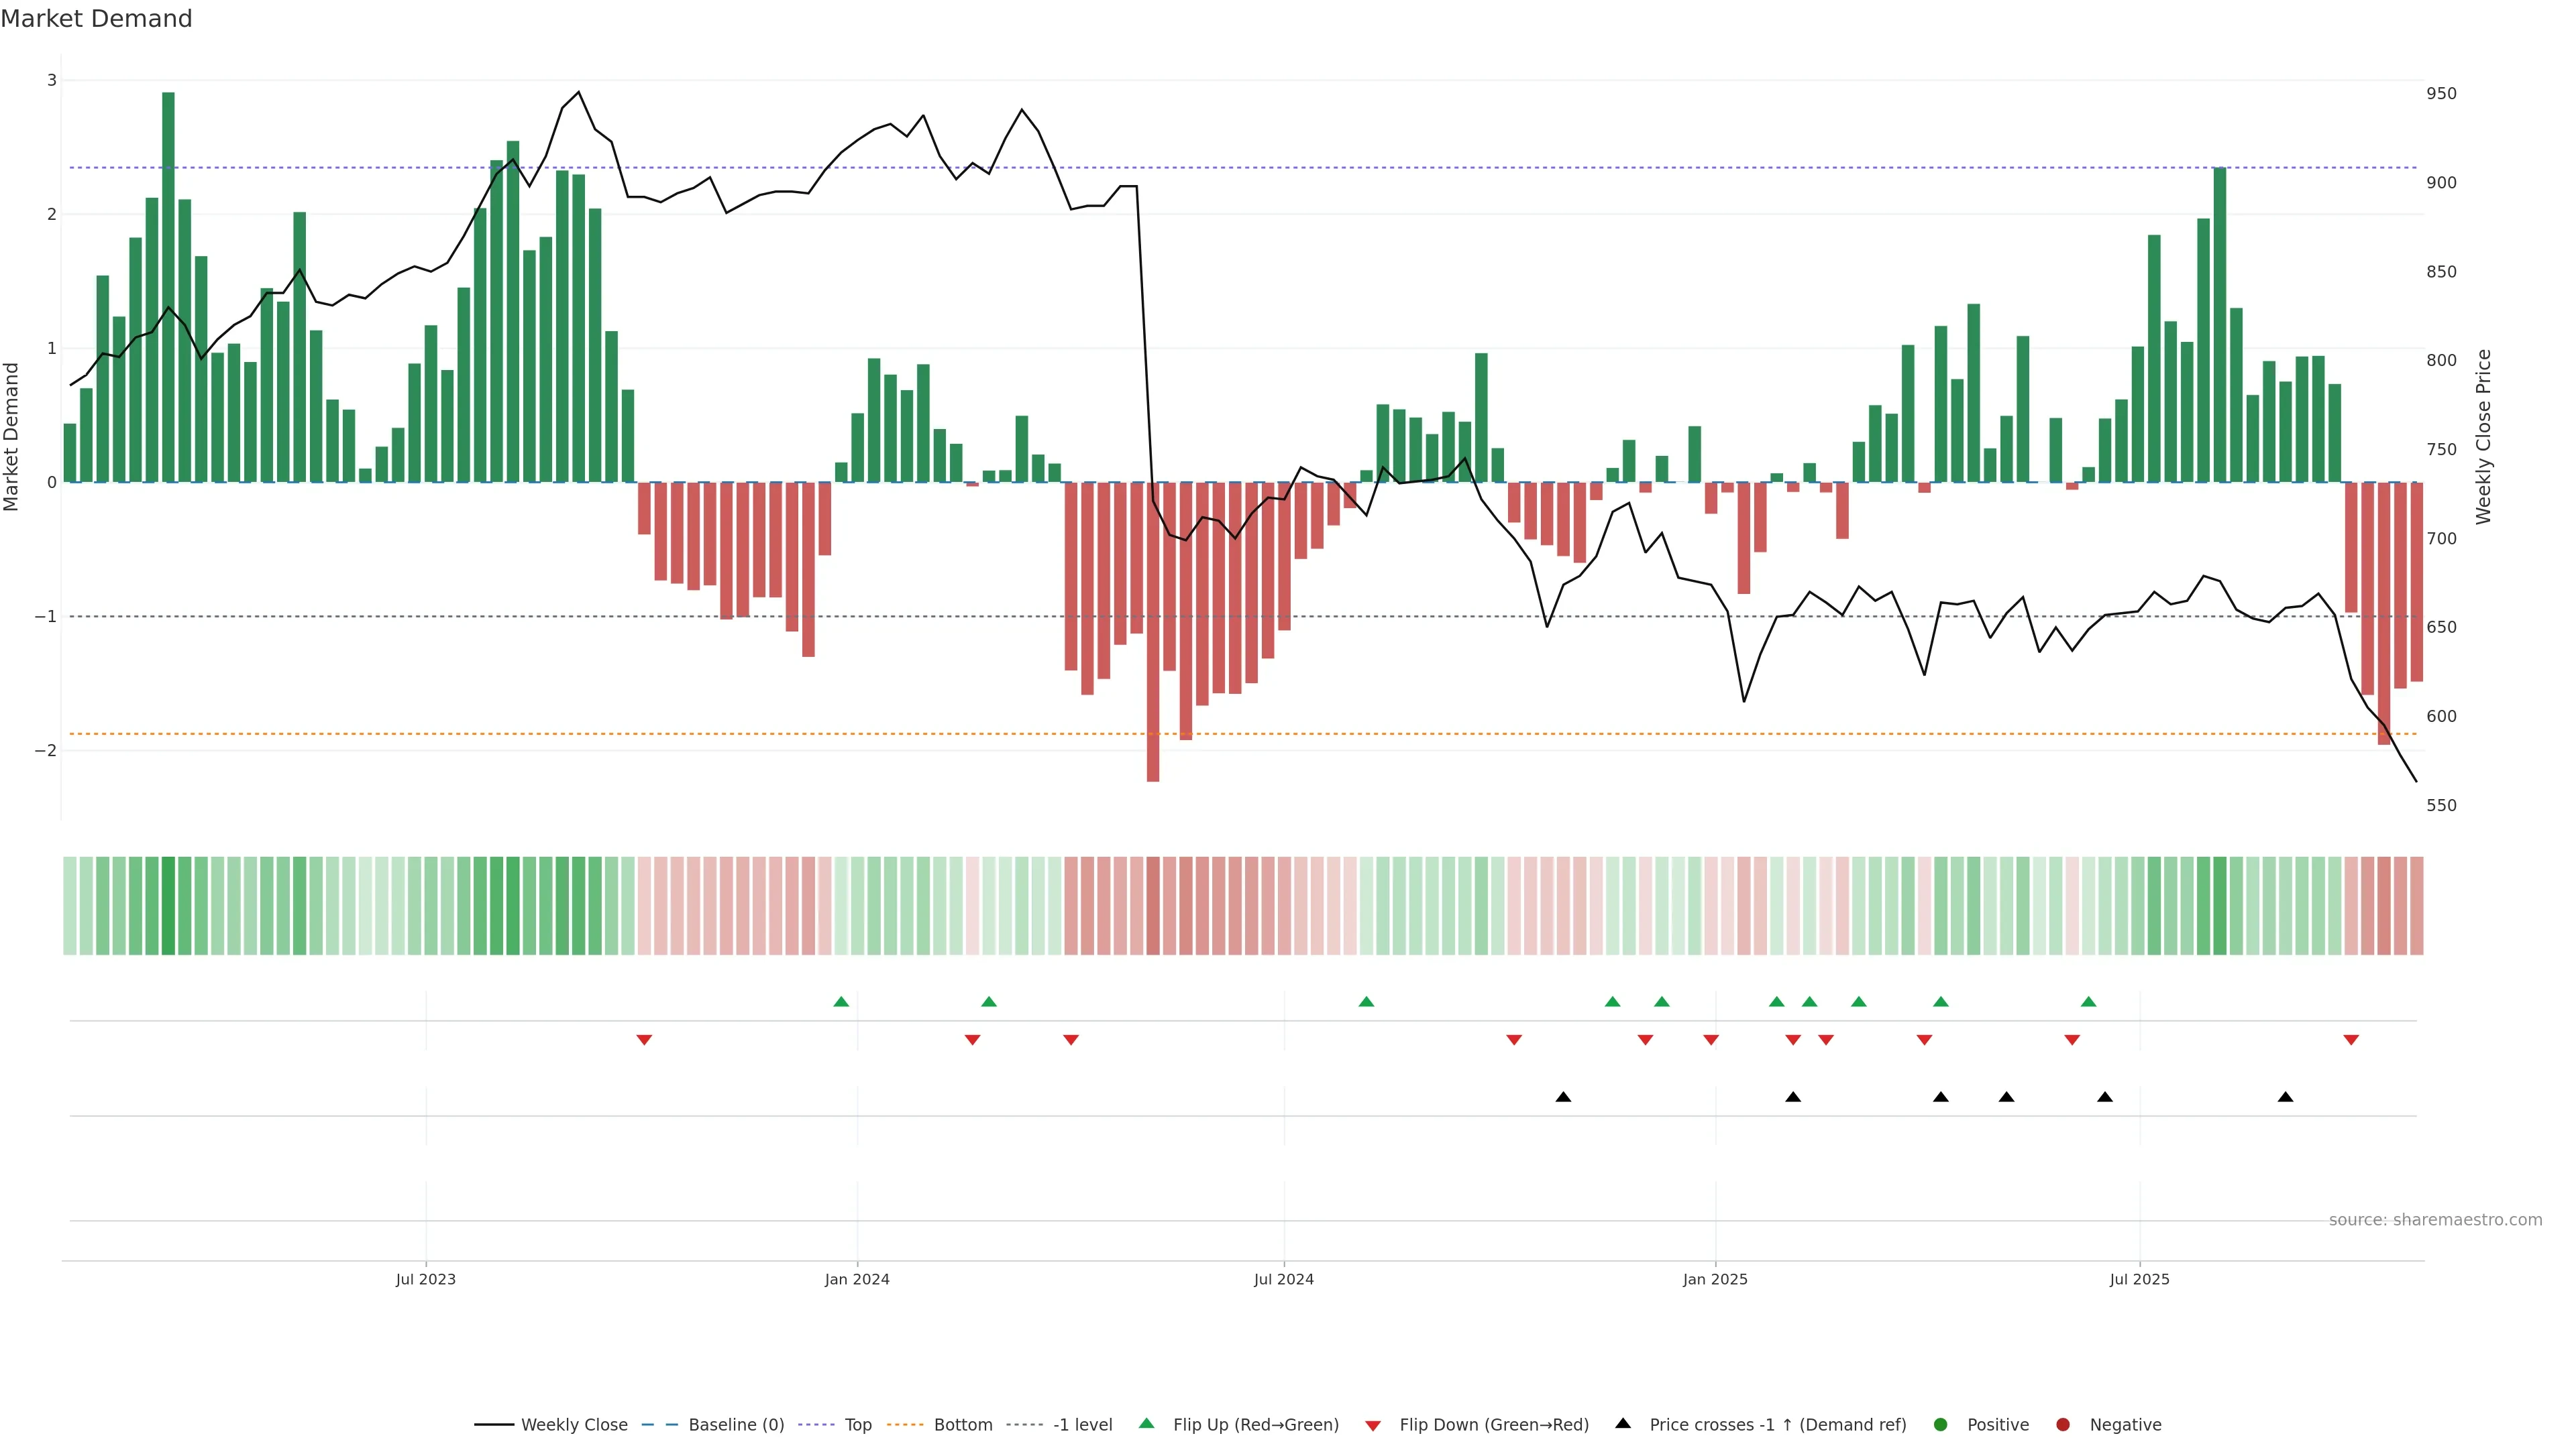
Task: Click the first green flip-up marker near Jan 2024
Action: (841, 1002)
